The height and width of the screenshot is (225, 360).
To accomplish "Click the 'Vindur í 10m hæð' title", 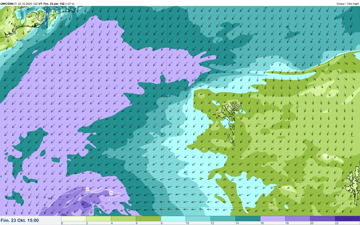I will [x=348, y=4].
